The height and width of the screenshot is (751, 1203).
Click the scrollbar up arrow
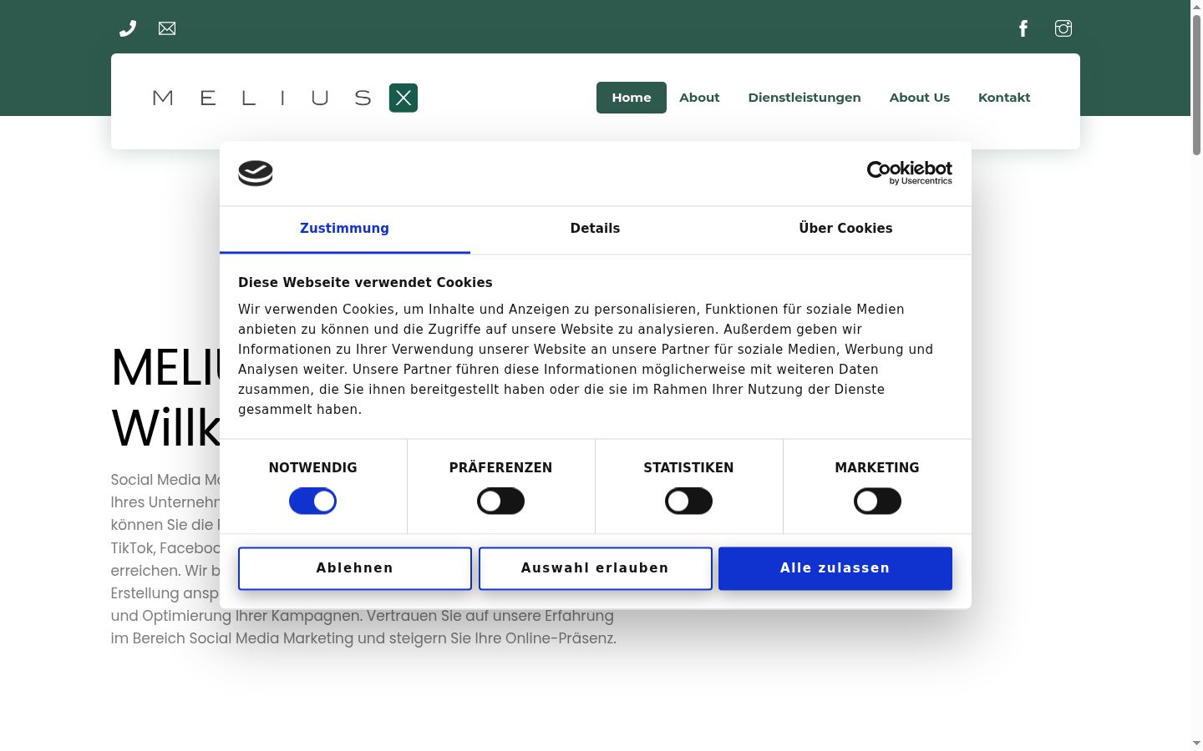[x=1196, y=6]
